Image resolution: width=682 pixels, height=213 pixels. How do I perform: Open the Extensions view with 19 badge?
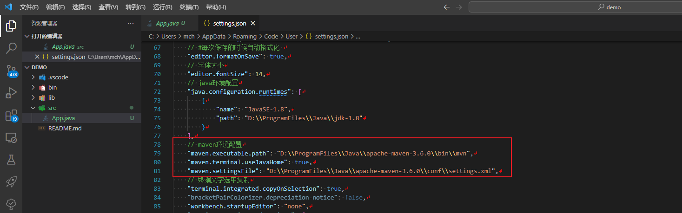click(x=11, y=116)
